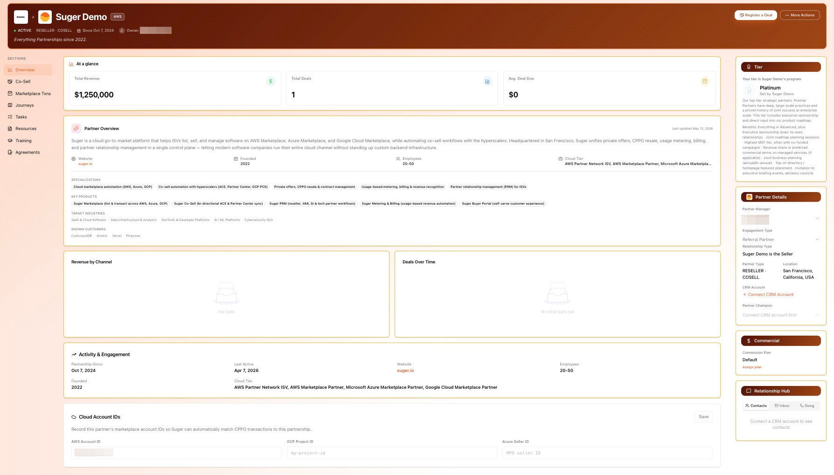Click the GCP Project ID field
The image size is (834, 475).
click(x=392, y=453)
